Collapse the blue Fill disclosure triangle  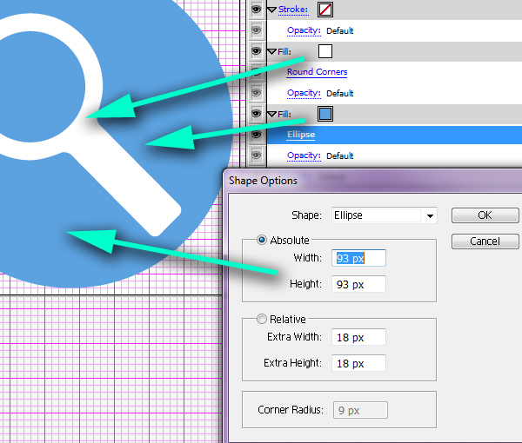272,115
